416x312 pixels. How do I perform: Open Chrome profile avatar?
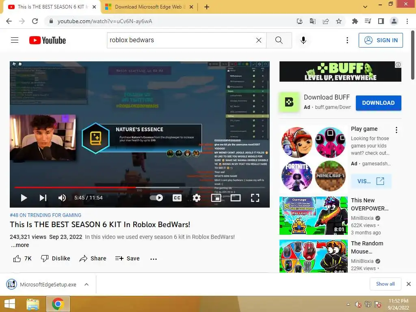coord(394,21)
